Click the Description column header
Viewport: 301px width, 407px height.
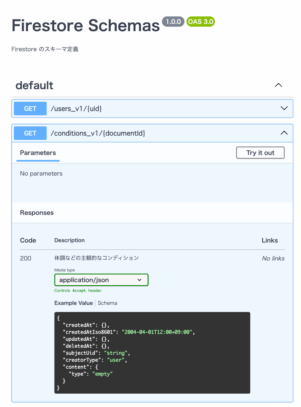[x=70, y=240]
